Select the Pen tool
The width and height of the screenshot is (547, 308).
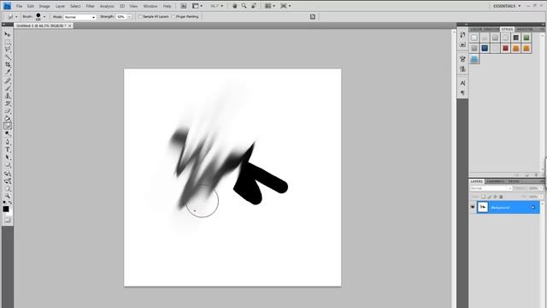[8, 142]
